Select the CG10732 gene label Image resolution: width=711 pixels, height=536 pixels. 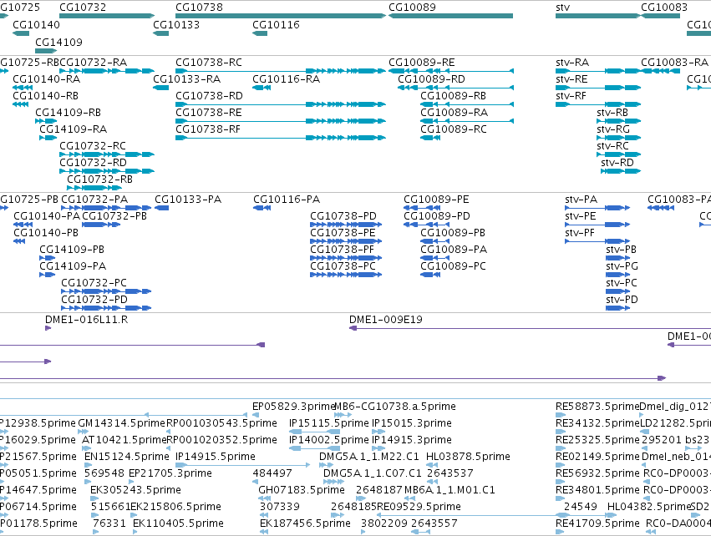coord(83,8)
